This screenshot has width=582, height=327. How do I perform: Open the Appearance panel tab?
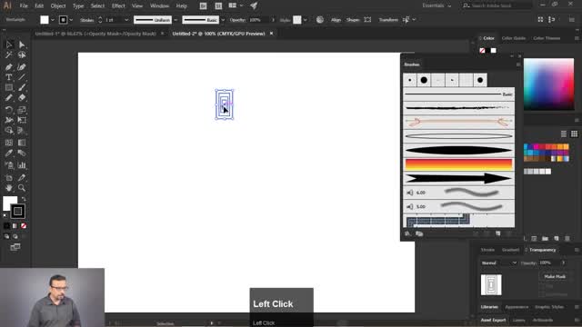(517, 307)
